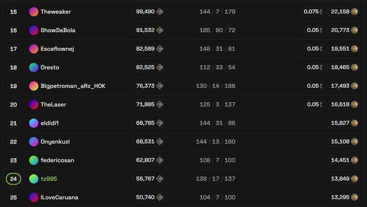
Task: Click the 68,531 points pill for Onyenkuzi
Action: coord(148,142)
